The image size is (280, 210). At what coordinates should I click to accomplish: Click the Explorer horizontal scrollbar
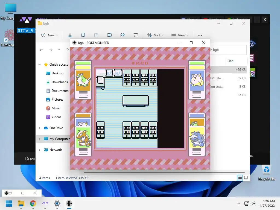pyautogui.click(x=164, y=173)
